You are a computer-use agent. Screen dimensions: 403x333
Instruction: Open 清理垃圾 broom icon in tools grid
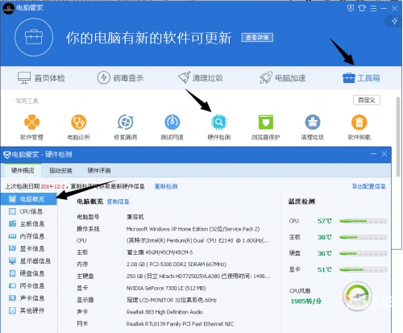[313, 123]
